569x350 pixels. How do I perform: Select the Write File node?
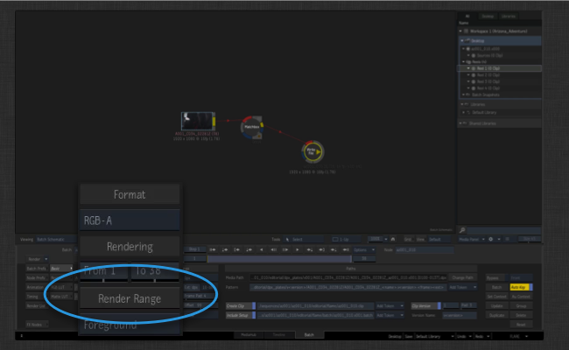313,151
